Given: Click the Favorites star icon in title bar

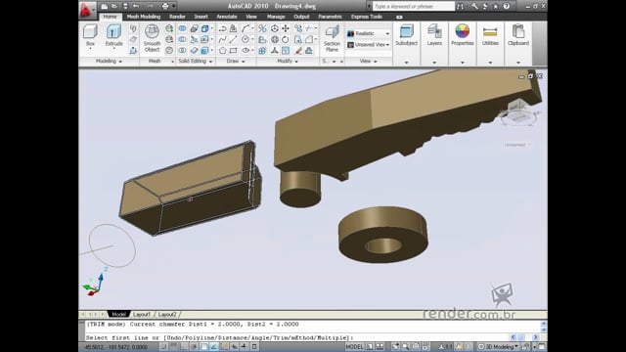Looking at the screenshot, I should pyautogui.click(x=496, y=6).
